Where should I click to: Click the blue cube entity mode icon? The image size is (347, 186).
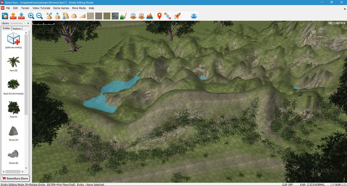(133, 16)
